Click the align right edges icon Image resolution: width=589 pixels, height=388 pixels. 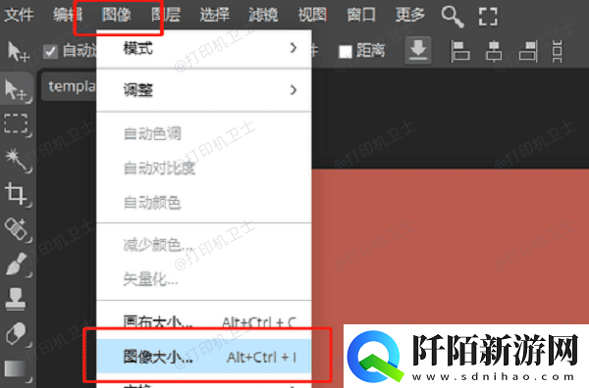click(x=528, y=51)
